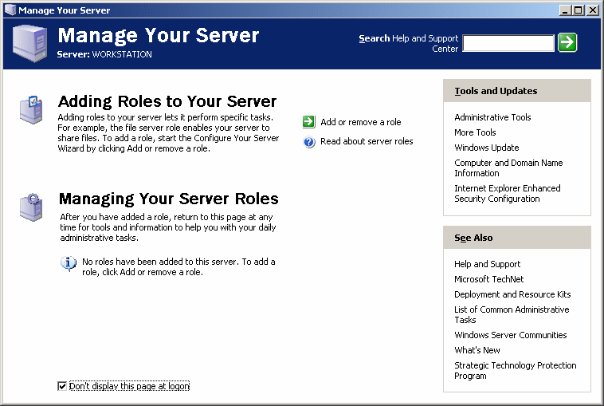Minimize the Manage Your Server window
Image resolution: width=604 pixels, height=406 pixels.
point(565,10)
